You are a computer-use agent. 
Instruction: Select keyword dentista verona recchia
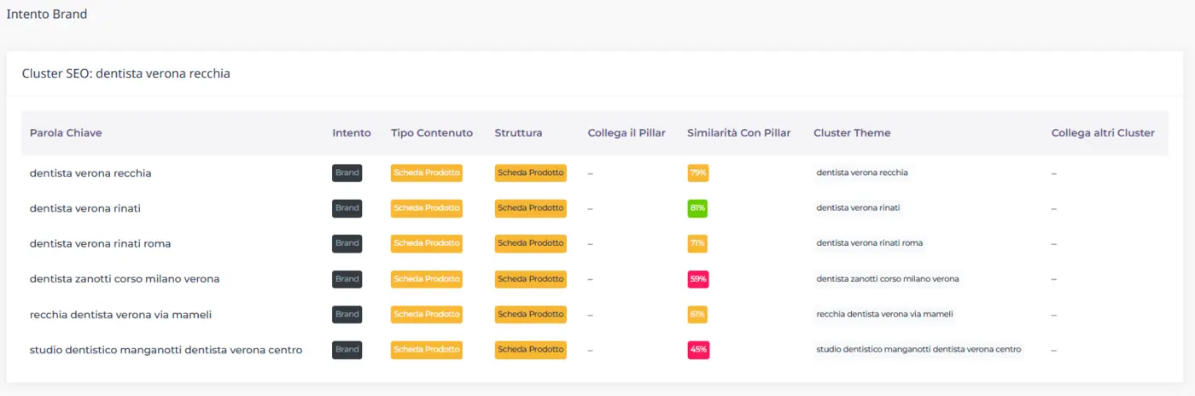(90, 173)
